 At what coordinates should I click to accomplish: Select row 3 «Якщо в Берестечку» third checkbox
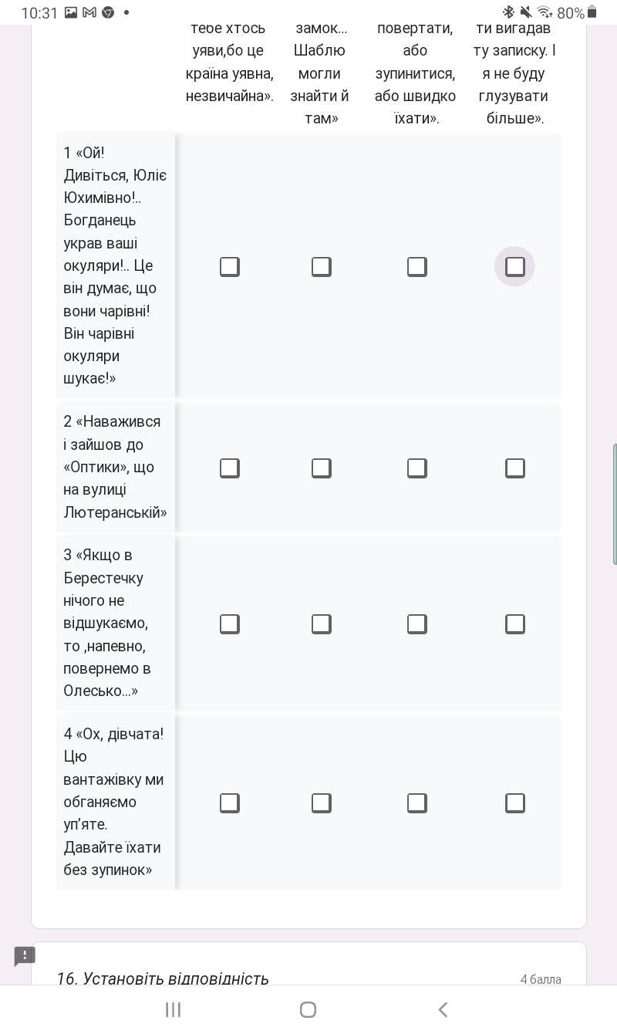pos(416,623)
